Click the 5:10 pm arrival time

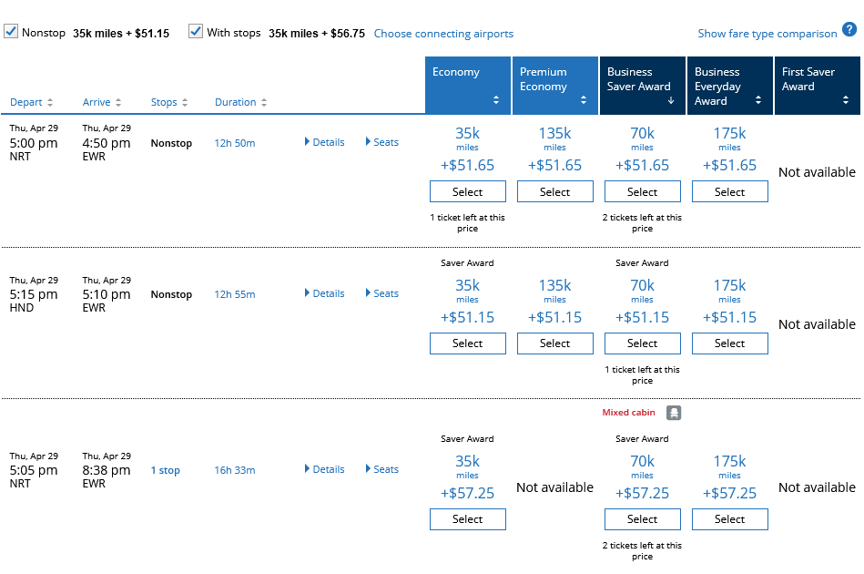(x=107, y=294)
